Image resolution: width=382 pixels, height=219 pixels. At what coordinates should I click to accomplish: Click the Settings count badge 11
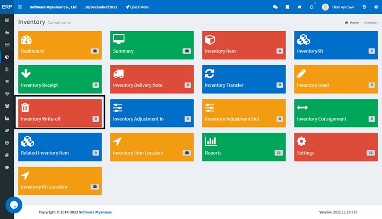click(x=370, y=153)
